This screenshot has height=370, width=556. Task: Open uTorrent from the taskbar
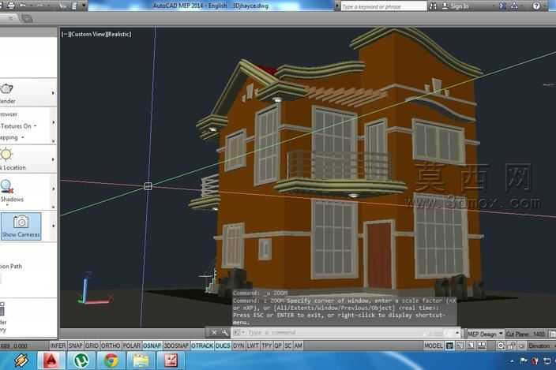(x=81, y=361)
